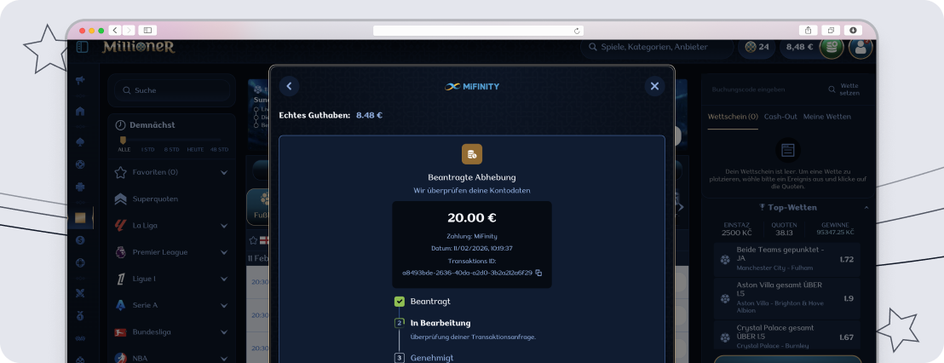This screenshot has width=944, height=363.
Task: Click the Ligue 1 logo icon
Action: pos(120,279)
